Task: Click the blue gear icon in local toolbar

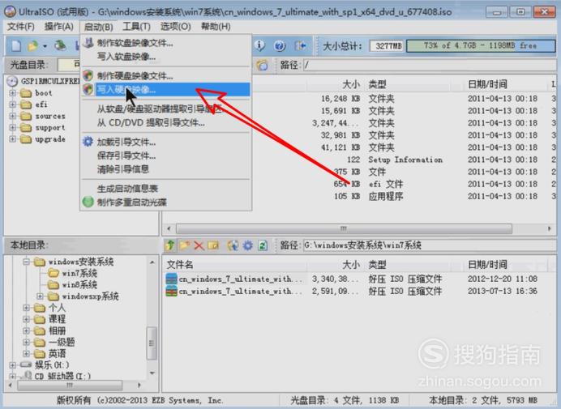Action: [x=247, y=245]
